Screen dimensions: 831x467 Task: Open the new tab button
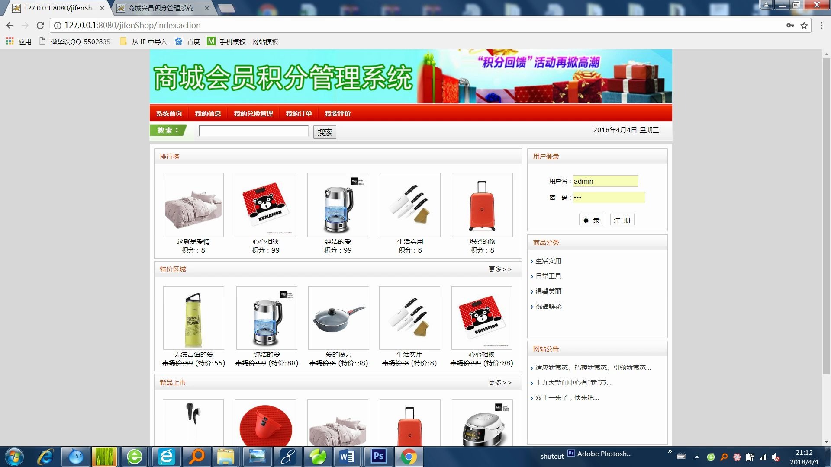226,8
